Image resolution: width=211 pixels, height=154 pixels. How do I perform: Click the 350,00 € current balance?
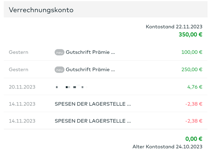click(x=191, y=34)
